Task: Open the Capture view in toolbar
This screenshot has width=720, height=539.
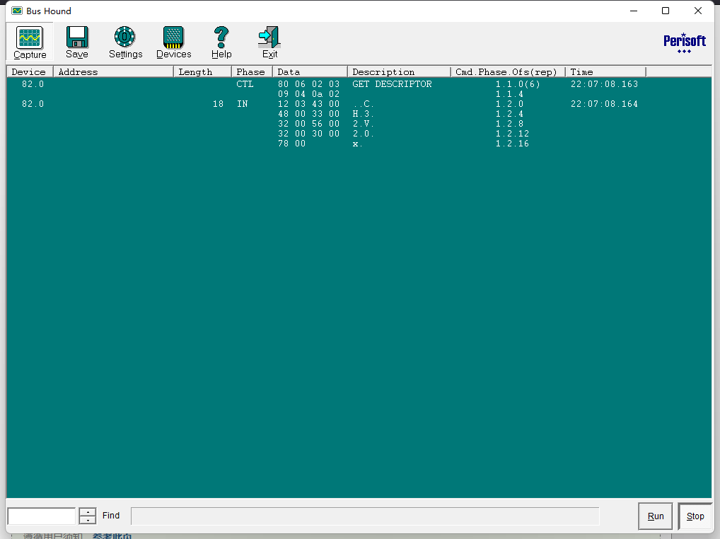Action: click(30, 42)
